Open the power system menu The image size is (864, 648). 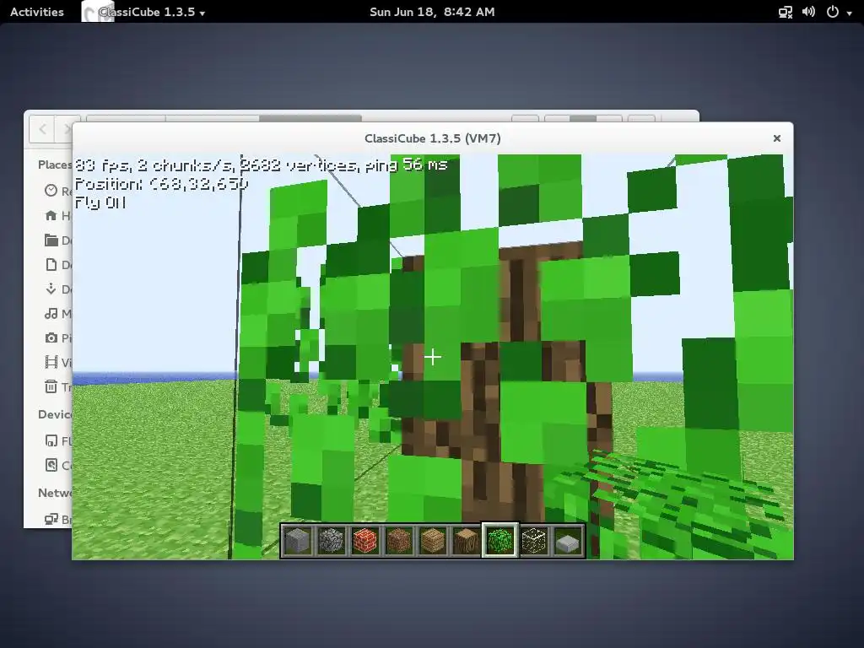point(833,12)
